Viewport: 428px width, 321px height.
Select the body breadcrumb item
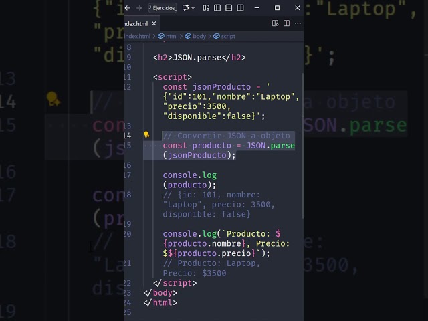(199, 36)
